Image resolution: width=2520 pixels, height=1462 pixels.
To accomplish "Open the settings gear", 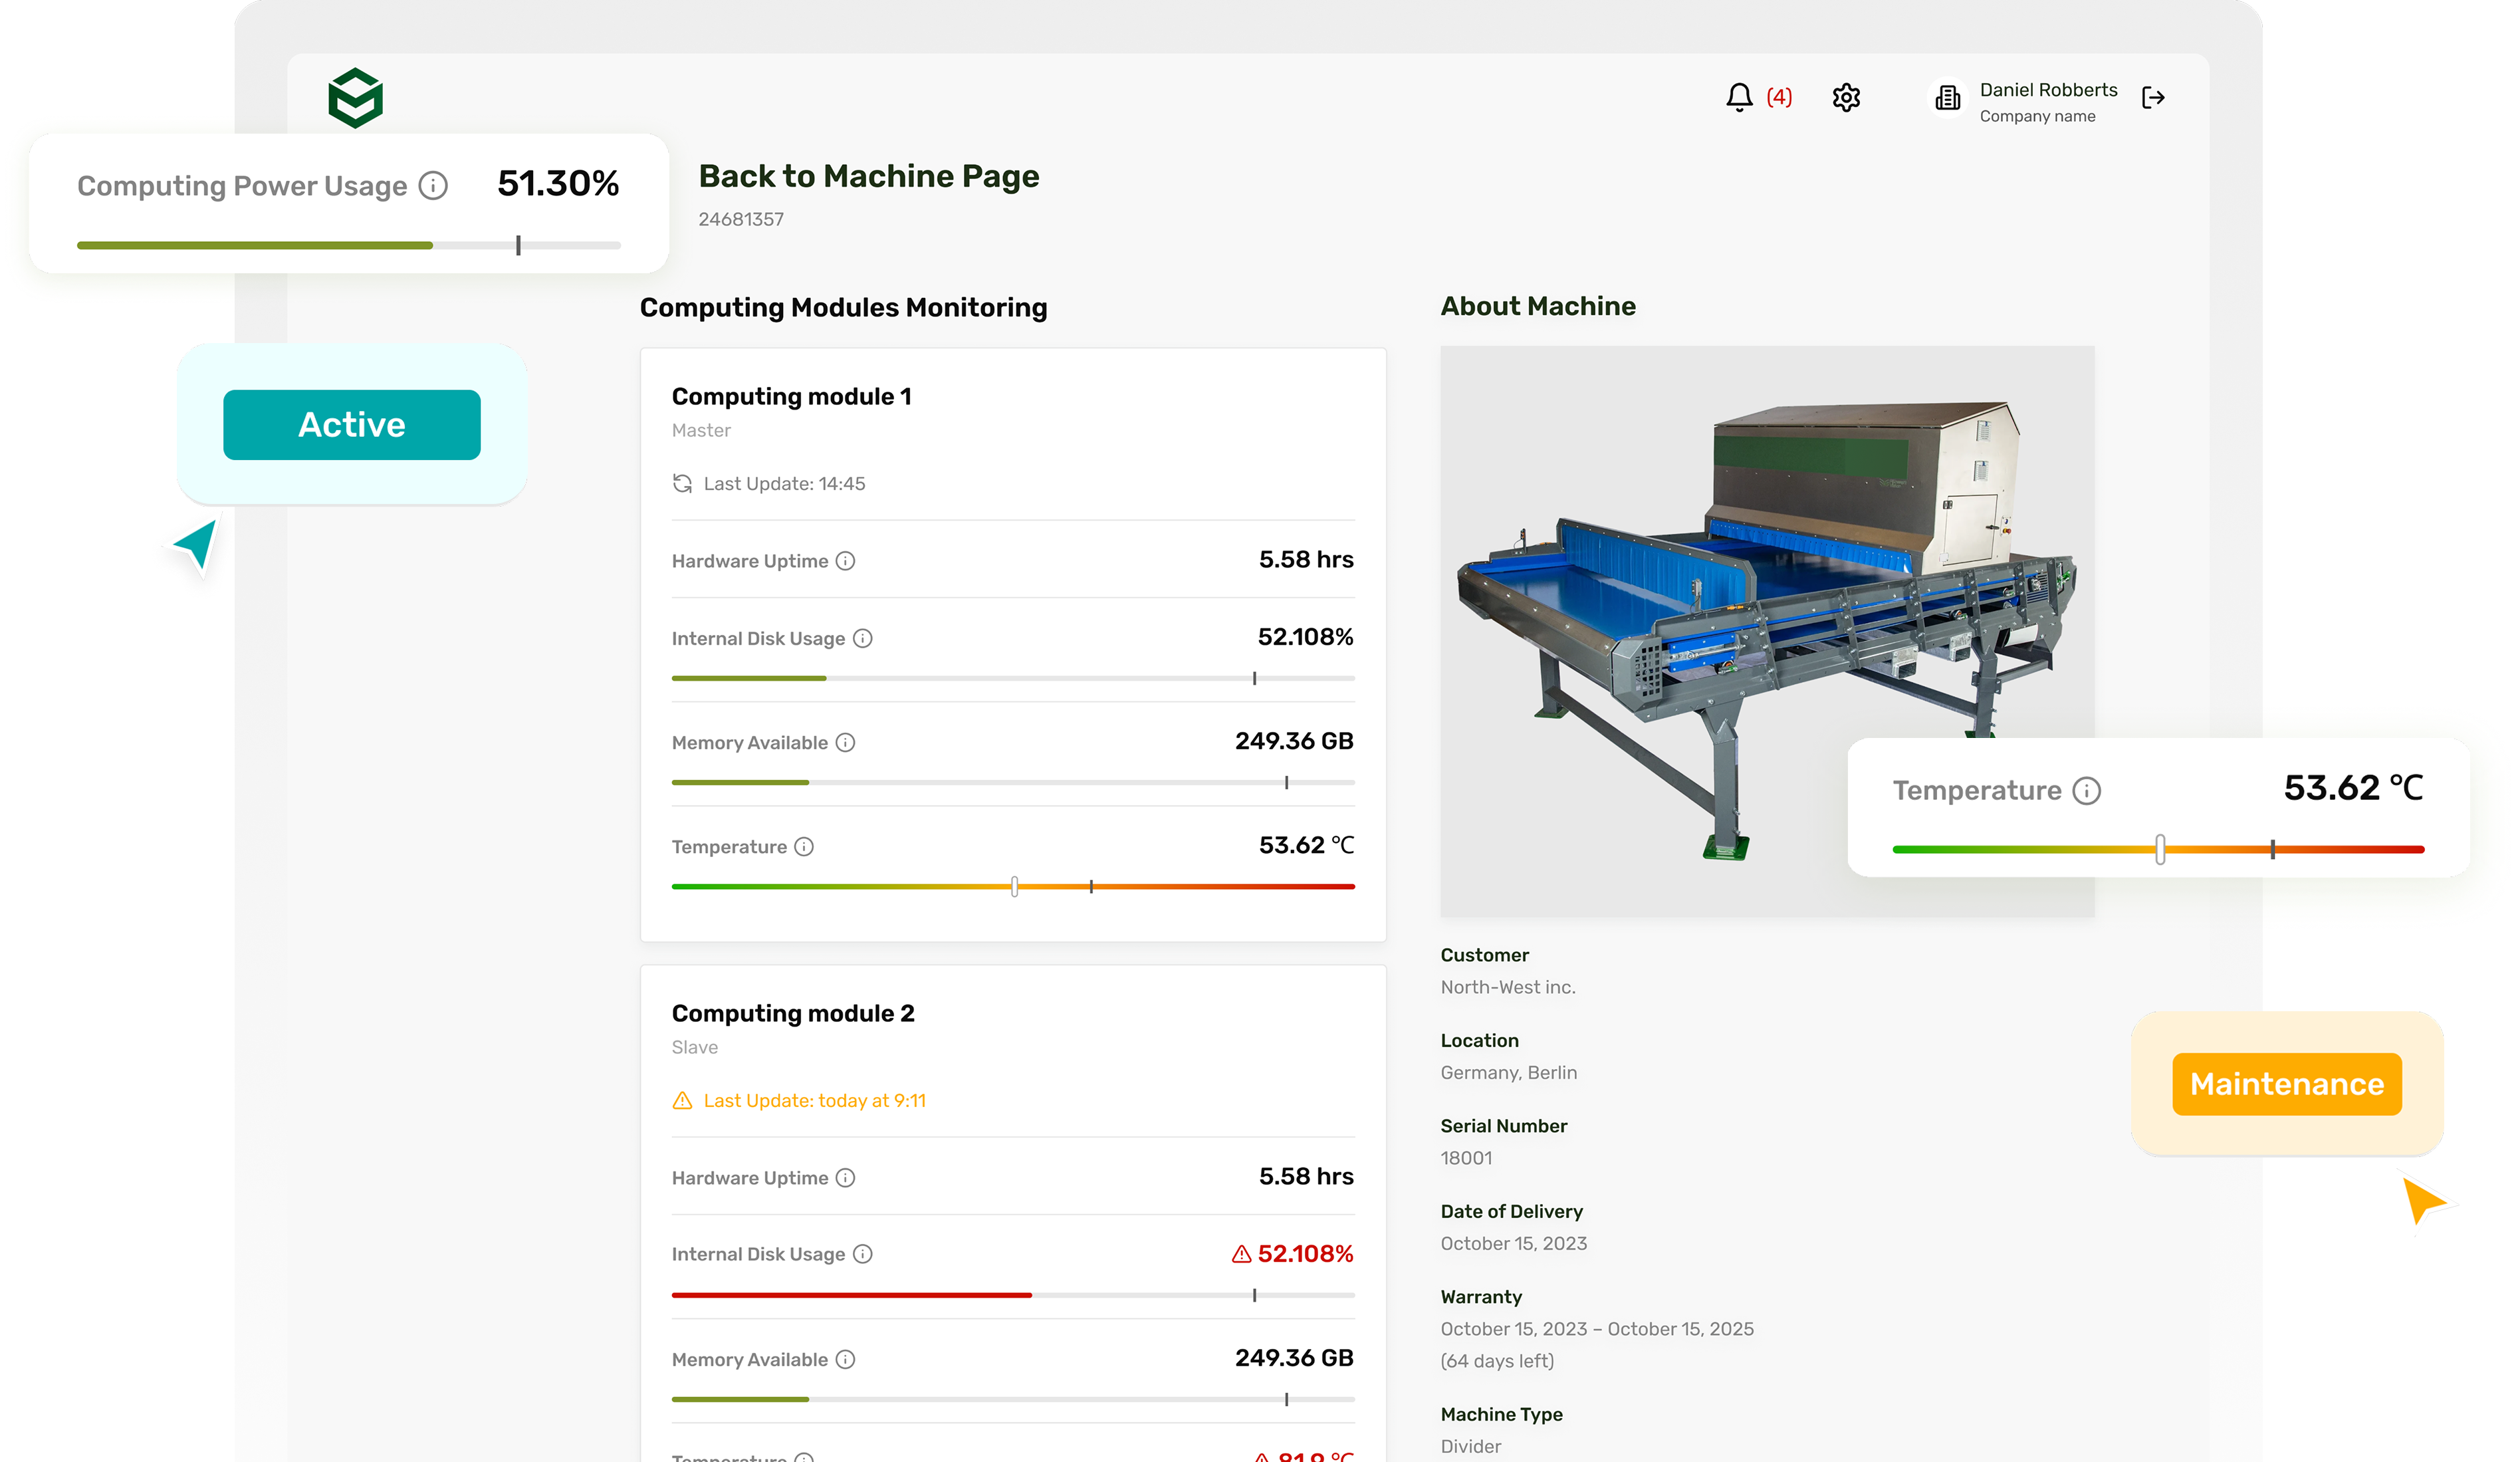I will 1847,97.
